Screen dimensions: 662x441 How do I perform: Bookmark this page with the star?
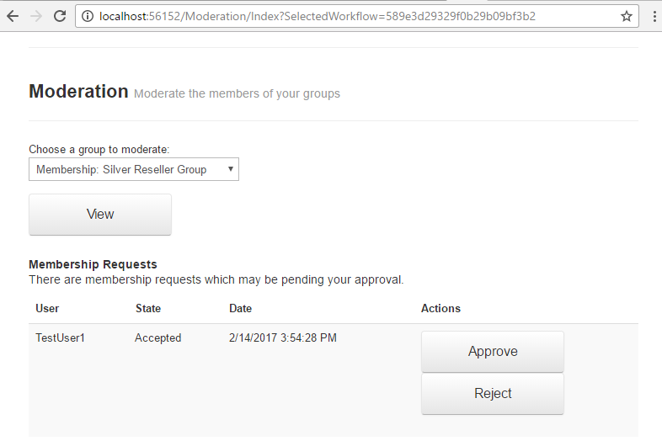tap(627, 16)
